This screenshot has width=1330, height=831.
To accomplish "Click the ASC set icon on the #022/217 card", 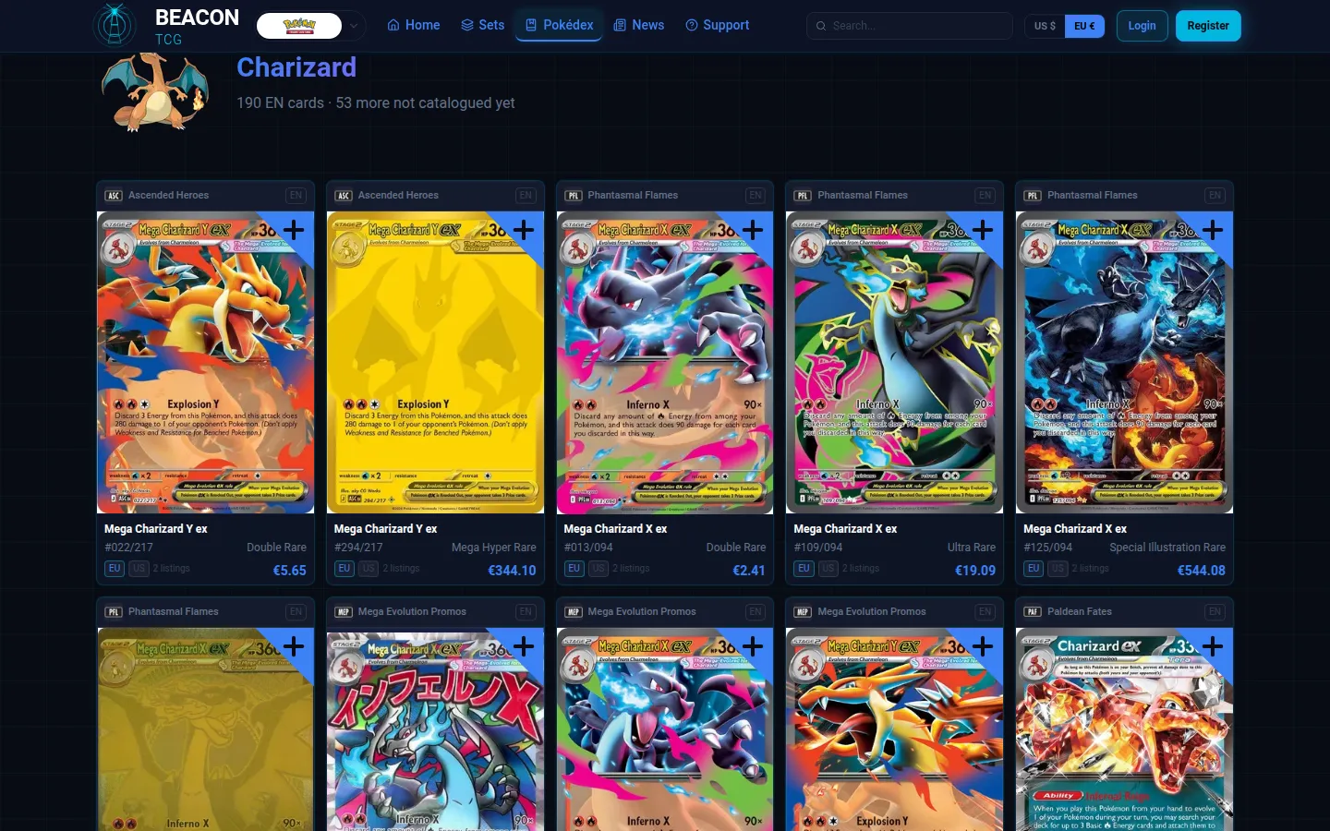I will 114,196.
